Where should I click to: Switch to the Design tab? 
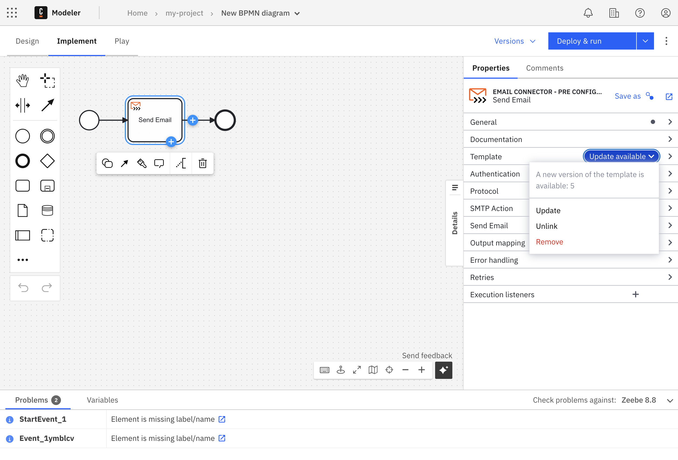[x=27, y=41]
